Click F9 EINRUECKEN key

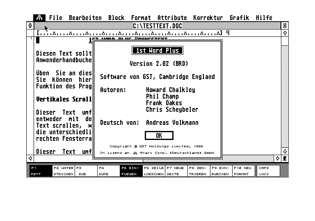point(221,171)
